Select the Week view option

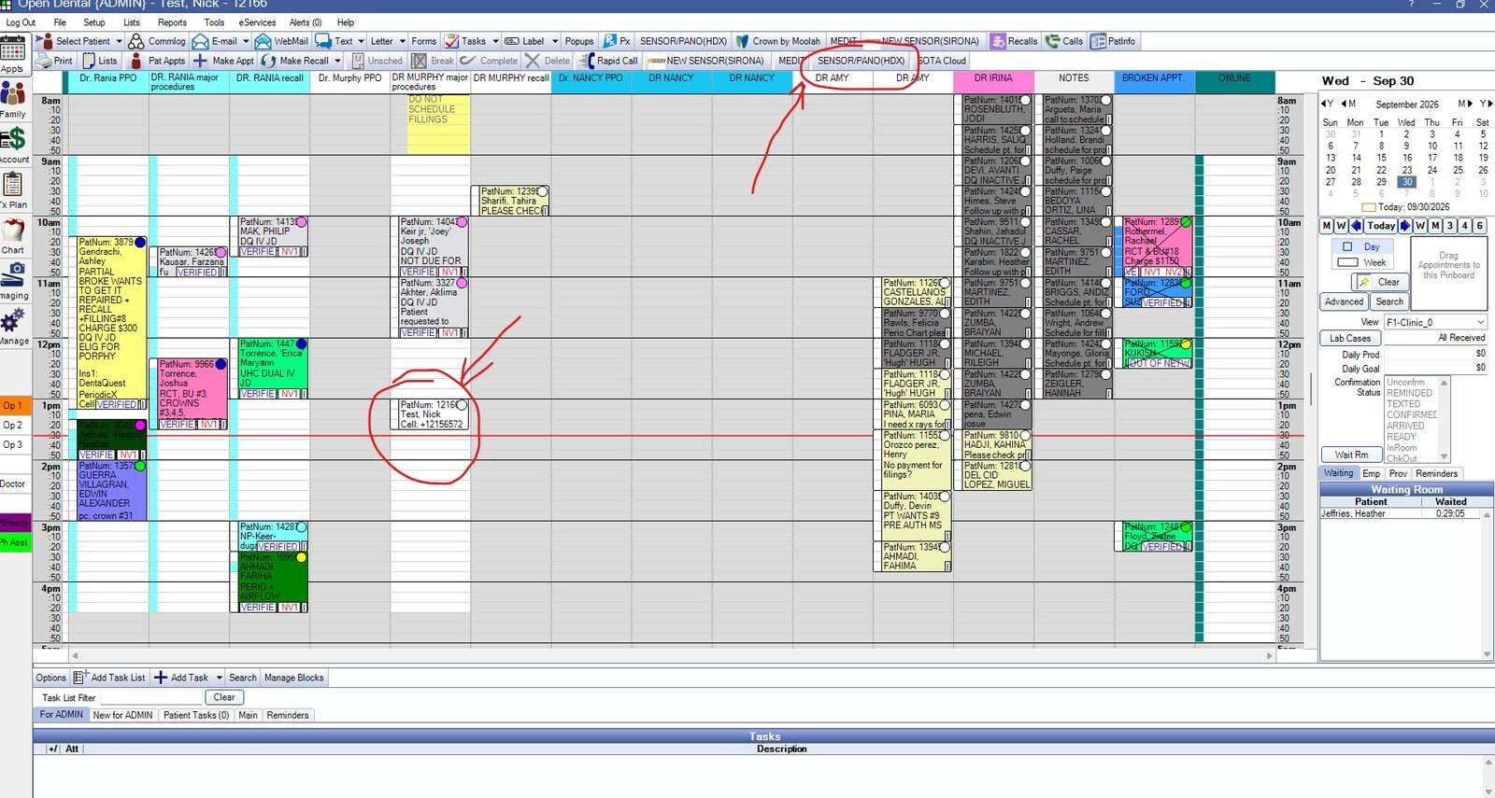1362,262
